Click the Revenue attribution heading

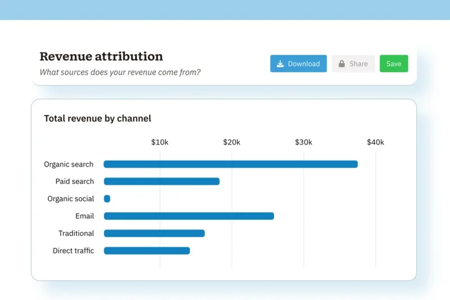101,56
